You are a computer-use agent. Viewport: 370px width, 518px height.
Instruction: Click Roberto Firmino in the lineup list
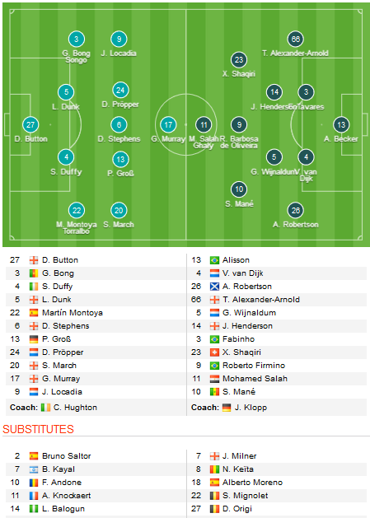pos(254,366)
